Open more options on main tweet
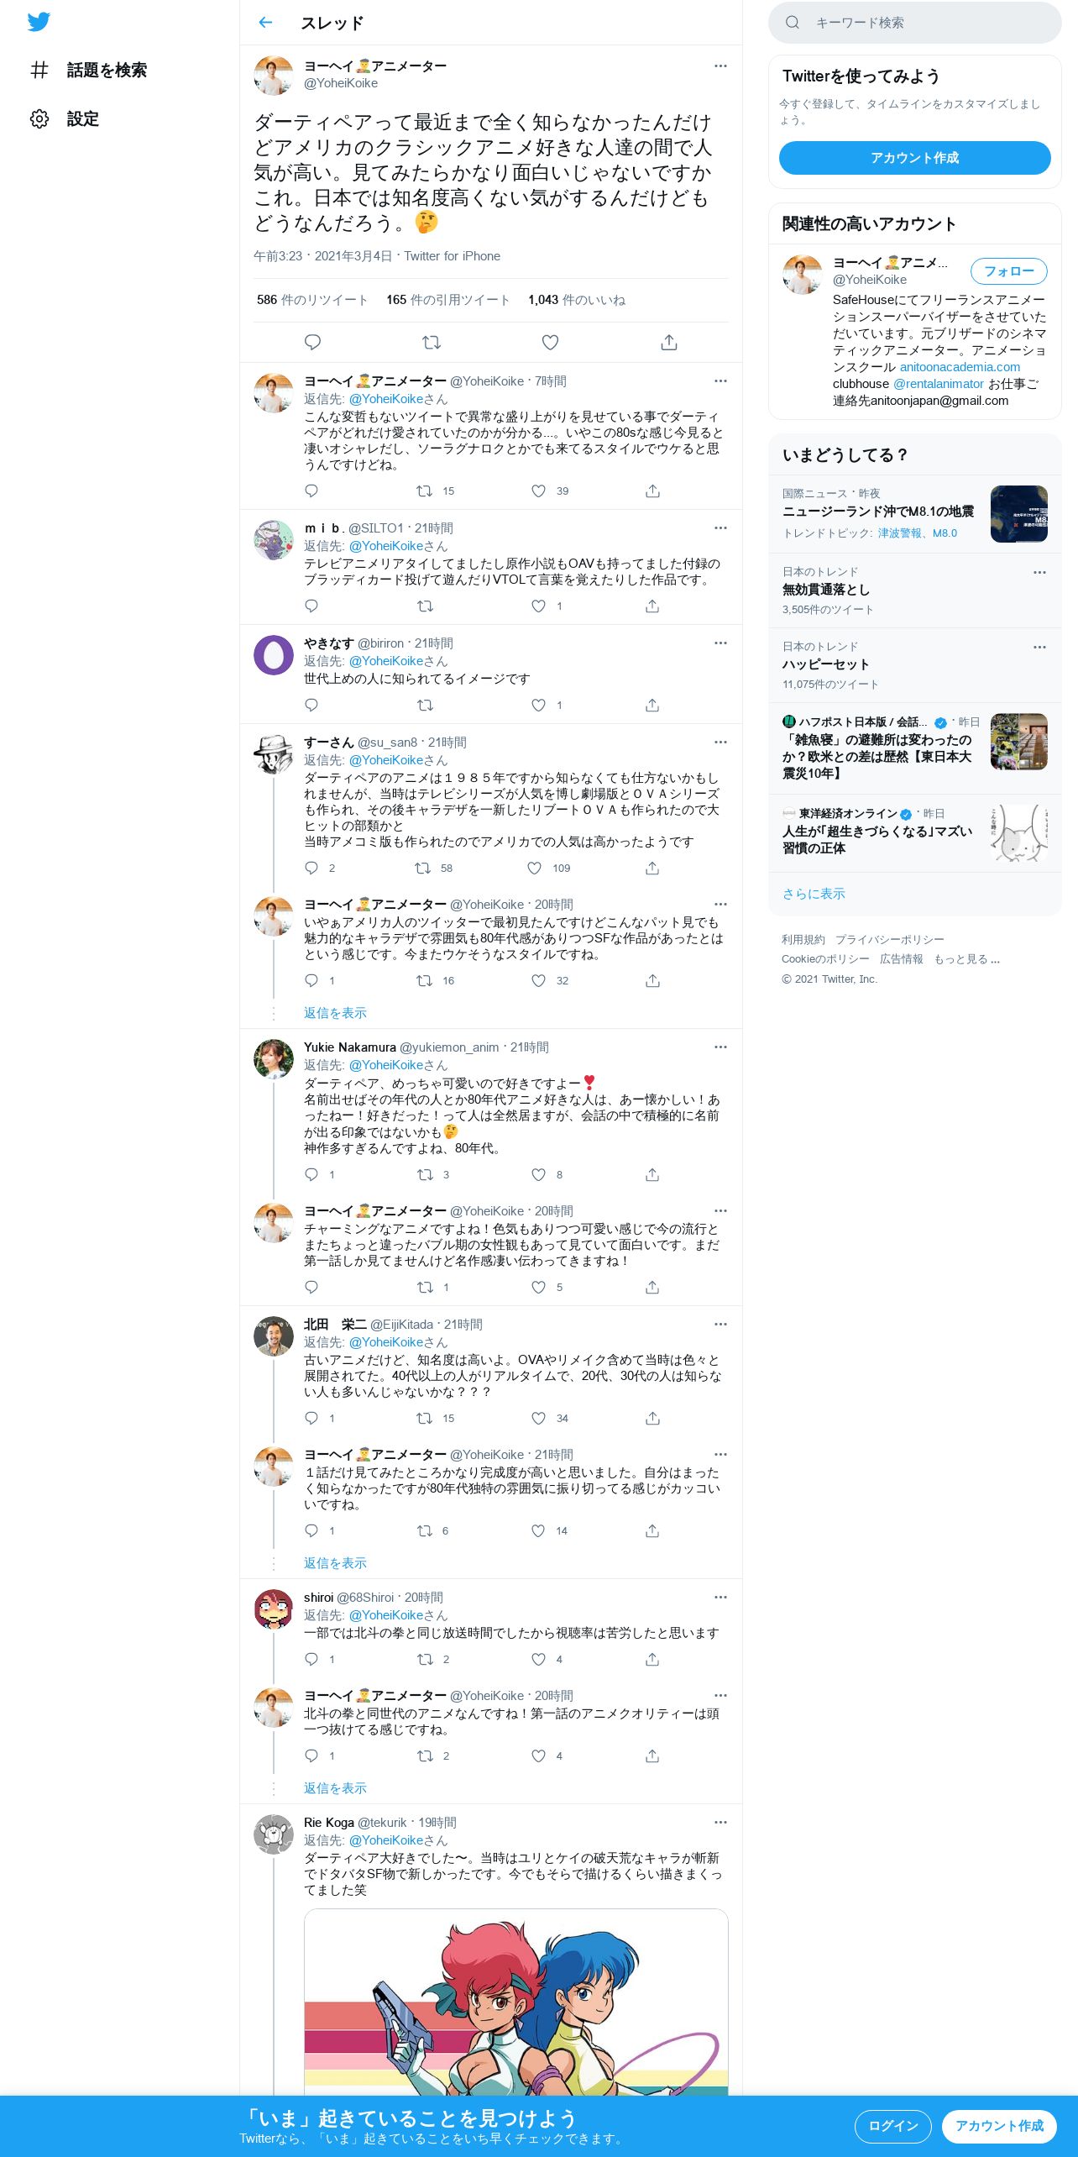This screenshot has width=1078, height=2157. point(720,66)
